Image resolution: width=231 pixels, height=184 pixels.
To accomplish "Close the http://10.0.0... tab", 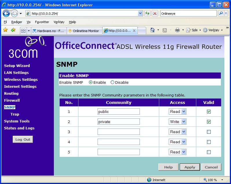I will click(x=134, y=31).
